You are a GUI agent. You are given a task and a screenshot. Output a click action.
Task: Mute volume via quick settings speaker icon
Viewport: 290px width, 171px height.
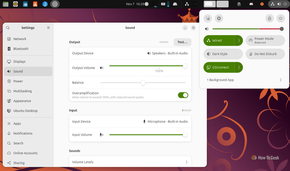pyautogui.click(x=207, y=29)
